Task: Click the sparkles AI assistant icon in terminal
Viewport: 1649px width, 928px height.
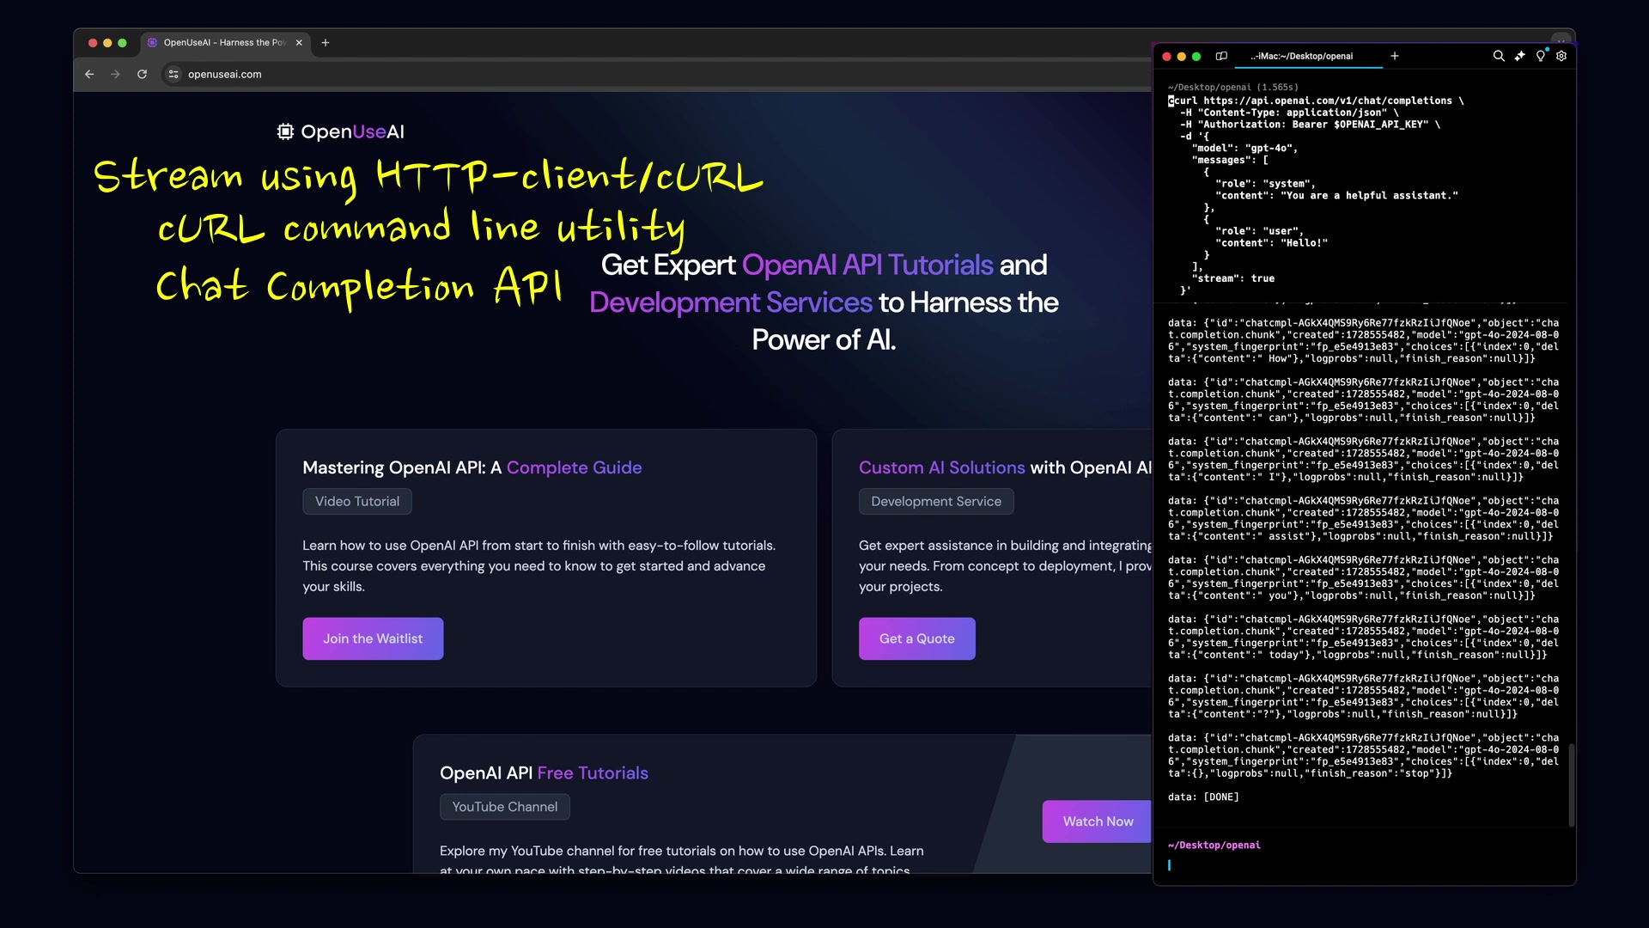Action: pyautogui.click(x=1520, y=56)
